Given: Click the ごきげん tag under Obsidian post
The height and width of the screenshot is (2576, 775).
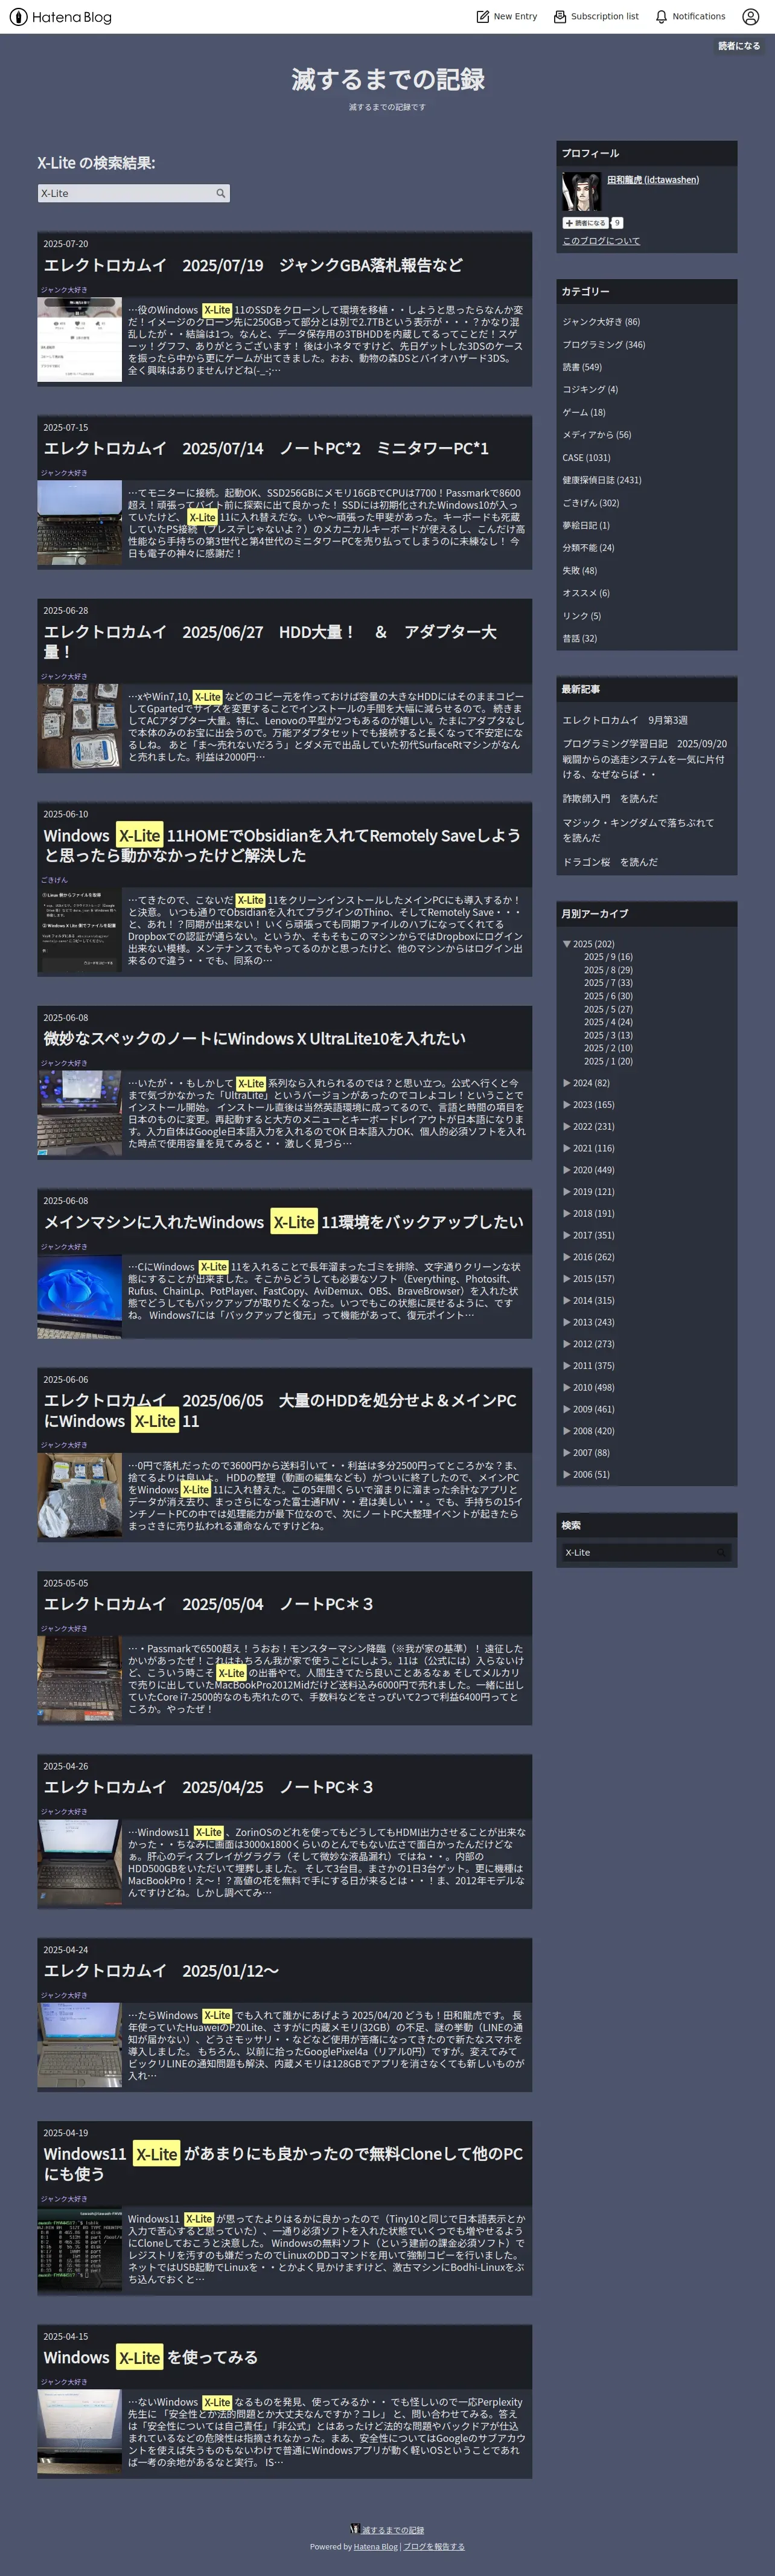Looking at the screenshot, I should point(54,880).
